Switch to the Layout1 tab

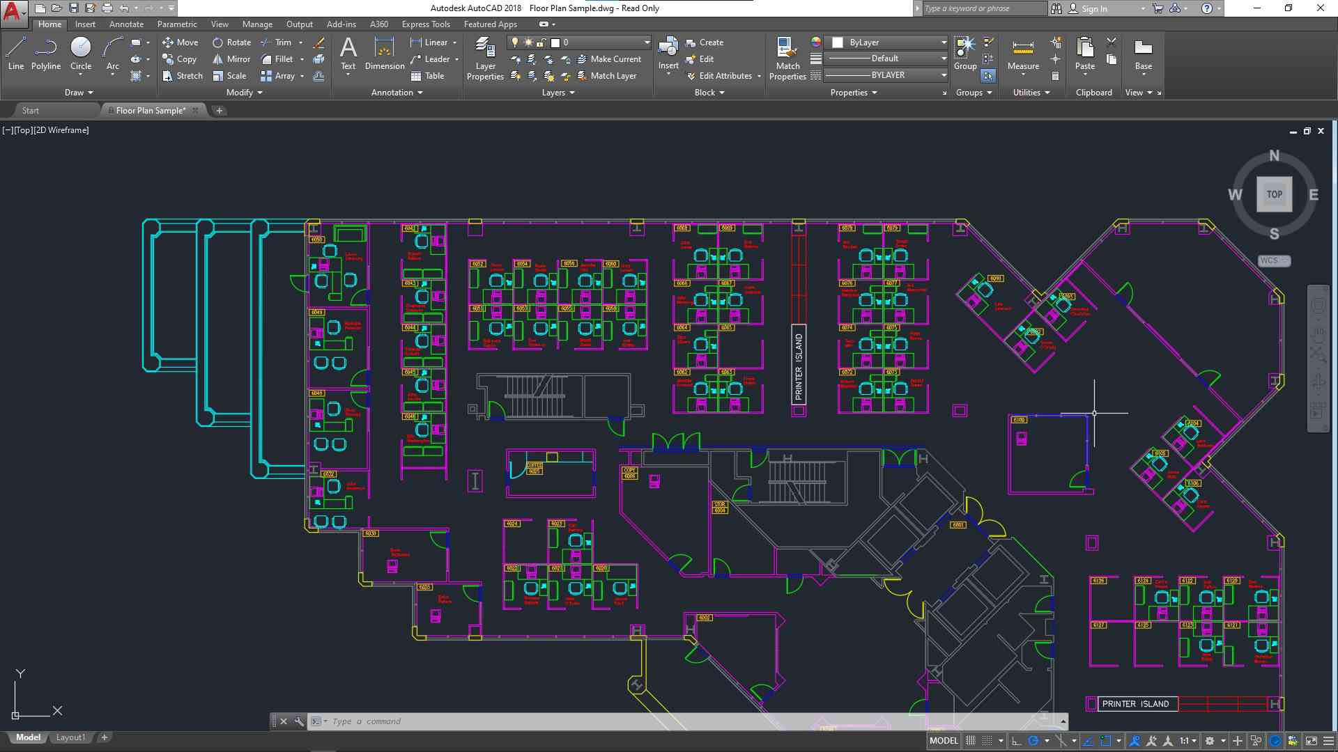70,737
